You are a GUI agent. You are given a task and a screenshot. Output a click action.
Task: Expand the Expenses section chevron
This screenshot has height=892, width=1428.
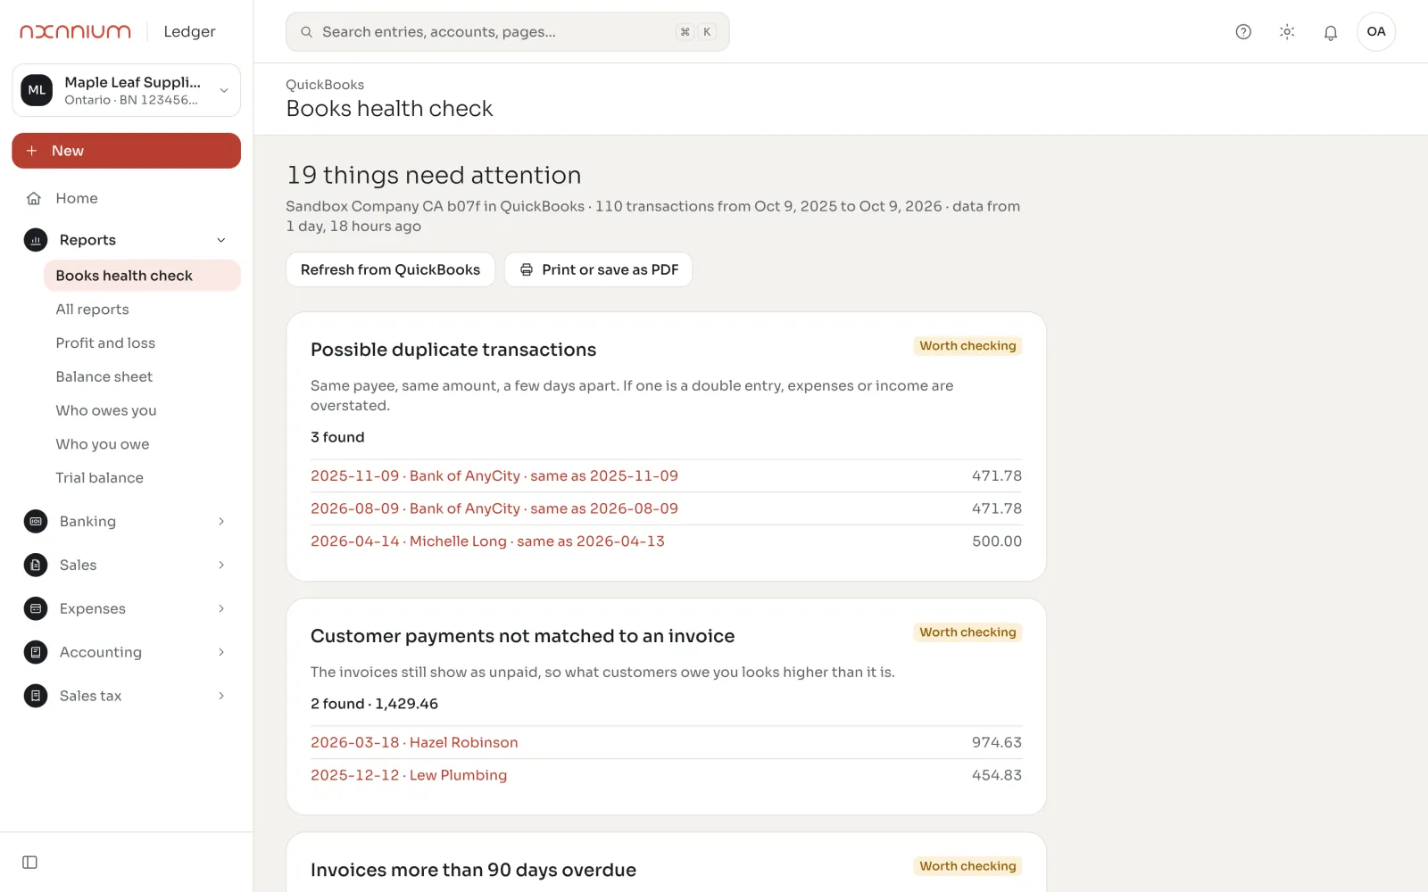click(x=221, y=609)
